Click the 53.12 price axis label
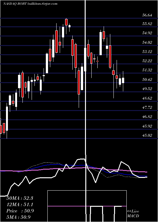Screen dimensions: 158x222 pyautogui.click(x=147, y=51)
